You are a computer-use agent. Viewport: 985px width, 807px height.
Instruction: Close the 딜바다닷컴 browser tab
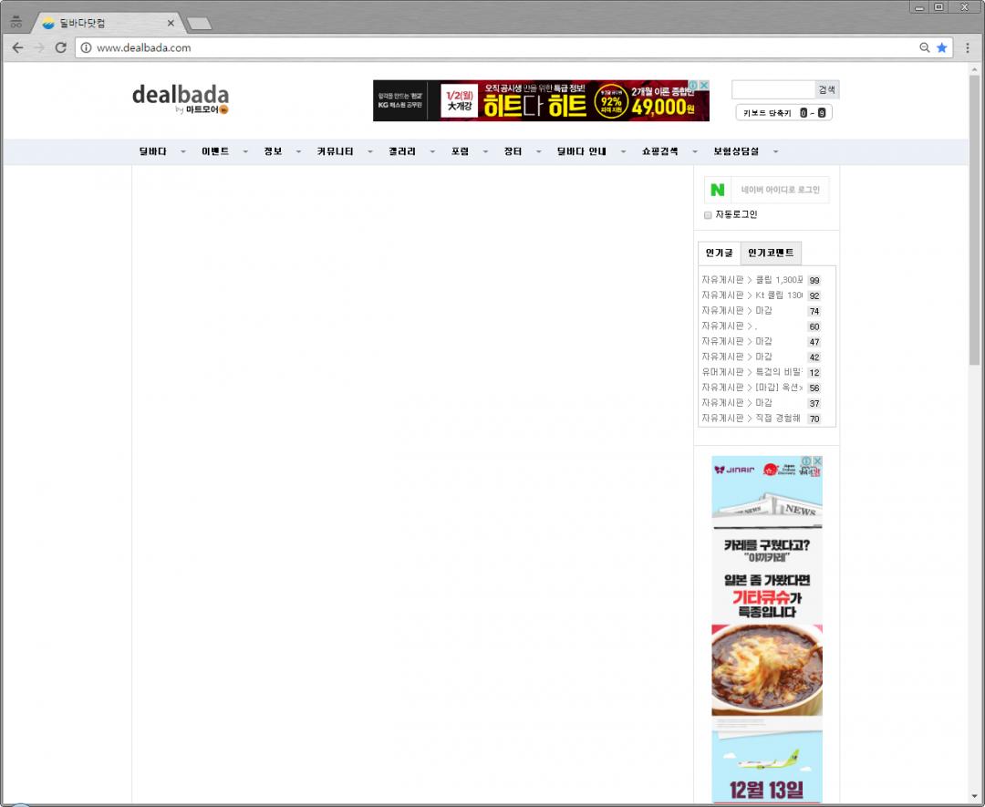[x=171, y=24]
